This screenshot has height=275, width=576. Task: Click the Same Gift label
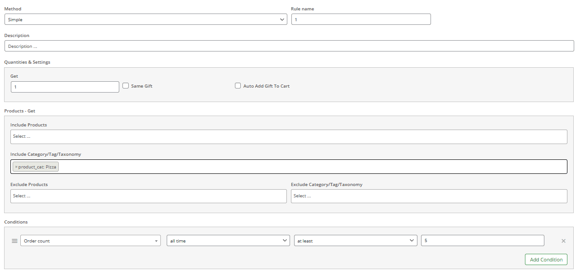[x=142, y=86]
